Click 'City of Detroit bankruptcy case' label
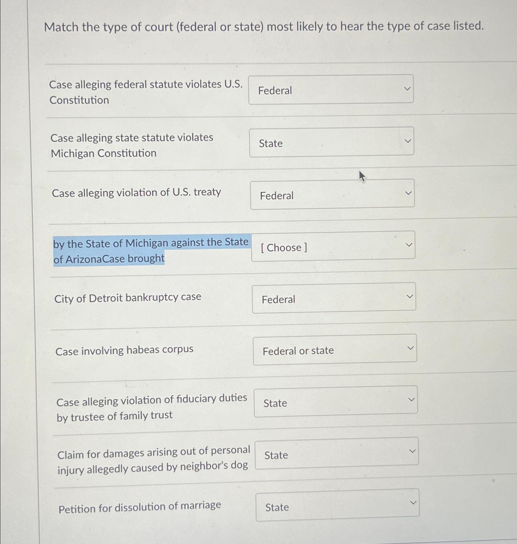Screen dimensions: 517x544 click(128, 297)
